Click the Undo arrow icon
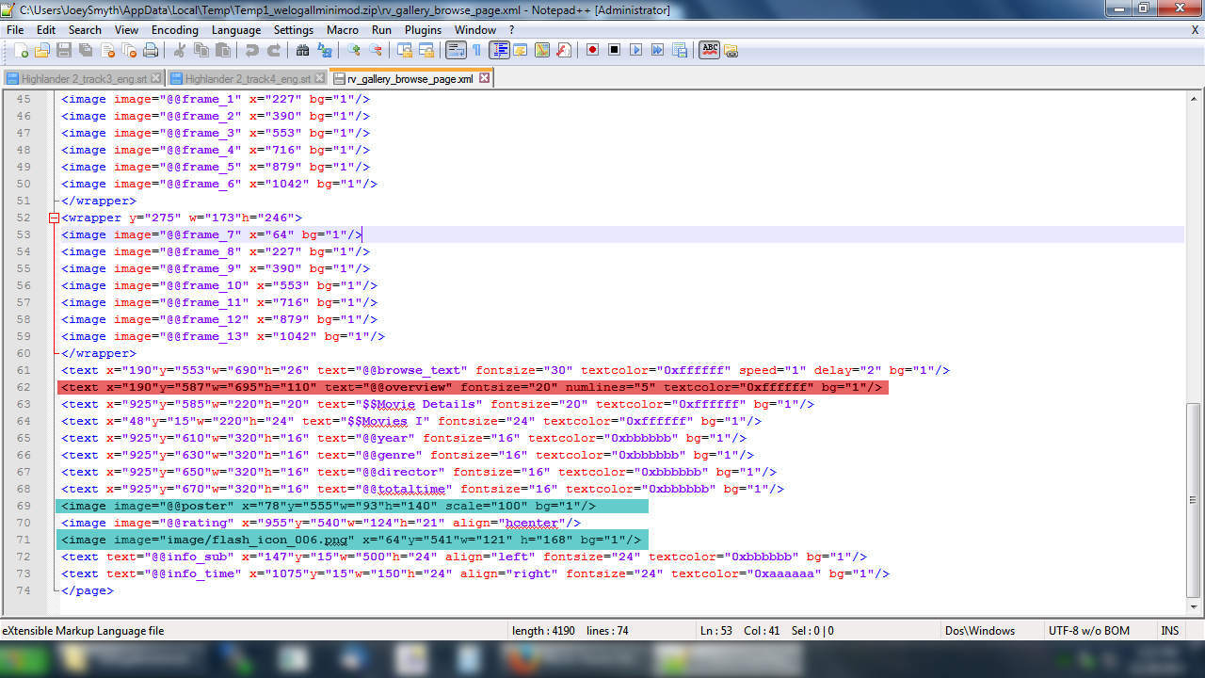 [x=252, y=50]
